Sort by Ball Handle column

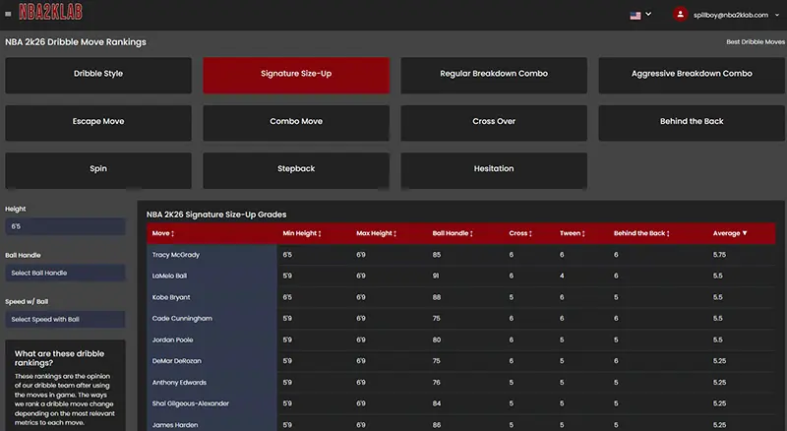470,233
